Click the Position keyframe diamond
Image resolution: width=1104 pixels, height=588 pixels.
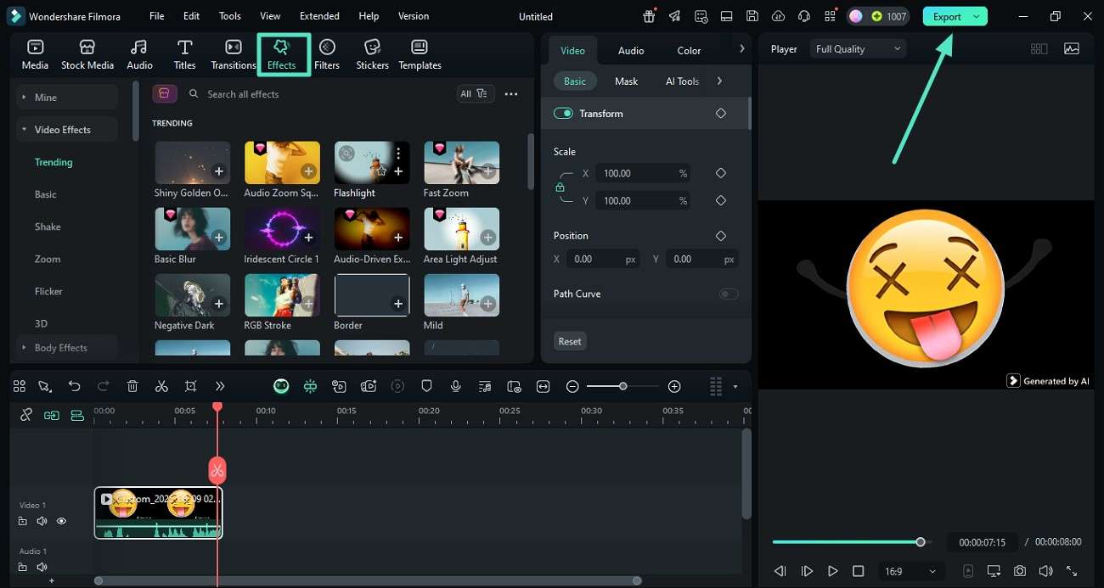point(721,235)
